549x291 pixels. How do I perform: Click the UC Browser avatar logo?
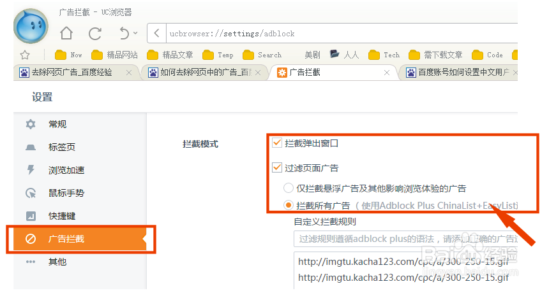pos(31,26)
